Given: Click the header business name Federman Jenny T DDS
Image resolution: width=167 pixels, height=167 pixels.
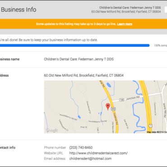Looking at the screenshot, I should click(x=130, y=8).
